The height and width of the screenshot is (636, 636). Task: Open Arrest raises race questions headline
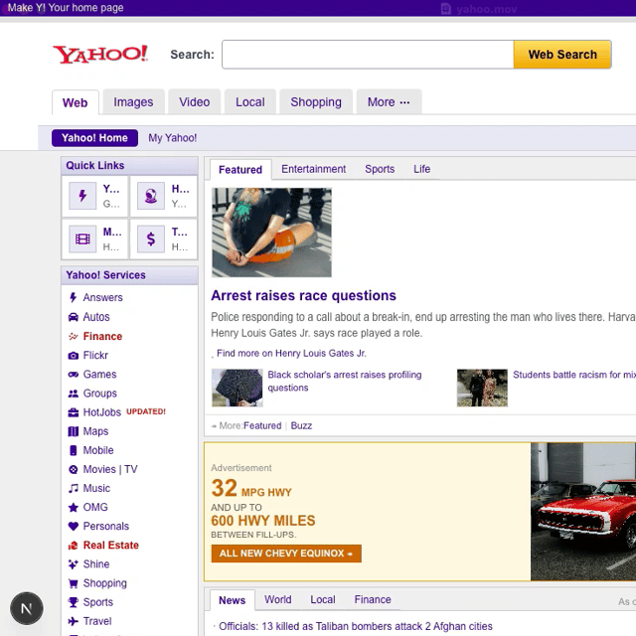pyautogui.click(x=303, y=296)
